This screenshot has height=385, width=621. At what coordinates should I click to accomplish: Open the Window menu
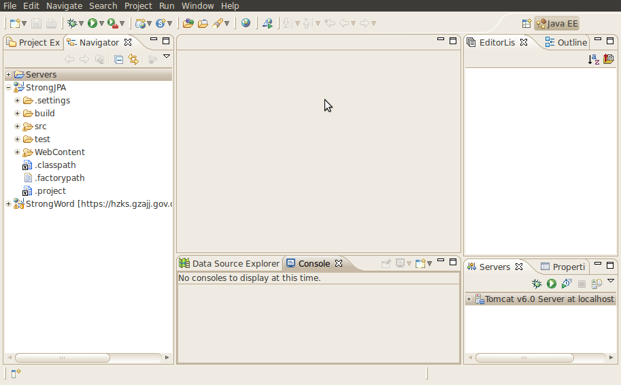tap(198, 5)
